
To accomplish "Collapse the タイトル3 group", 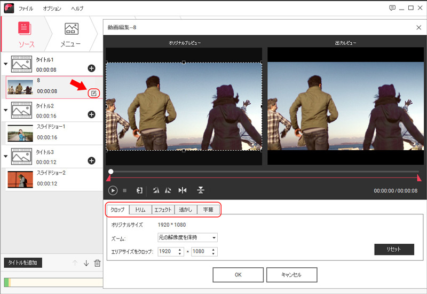I will coord(5,157).
